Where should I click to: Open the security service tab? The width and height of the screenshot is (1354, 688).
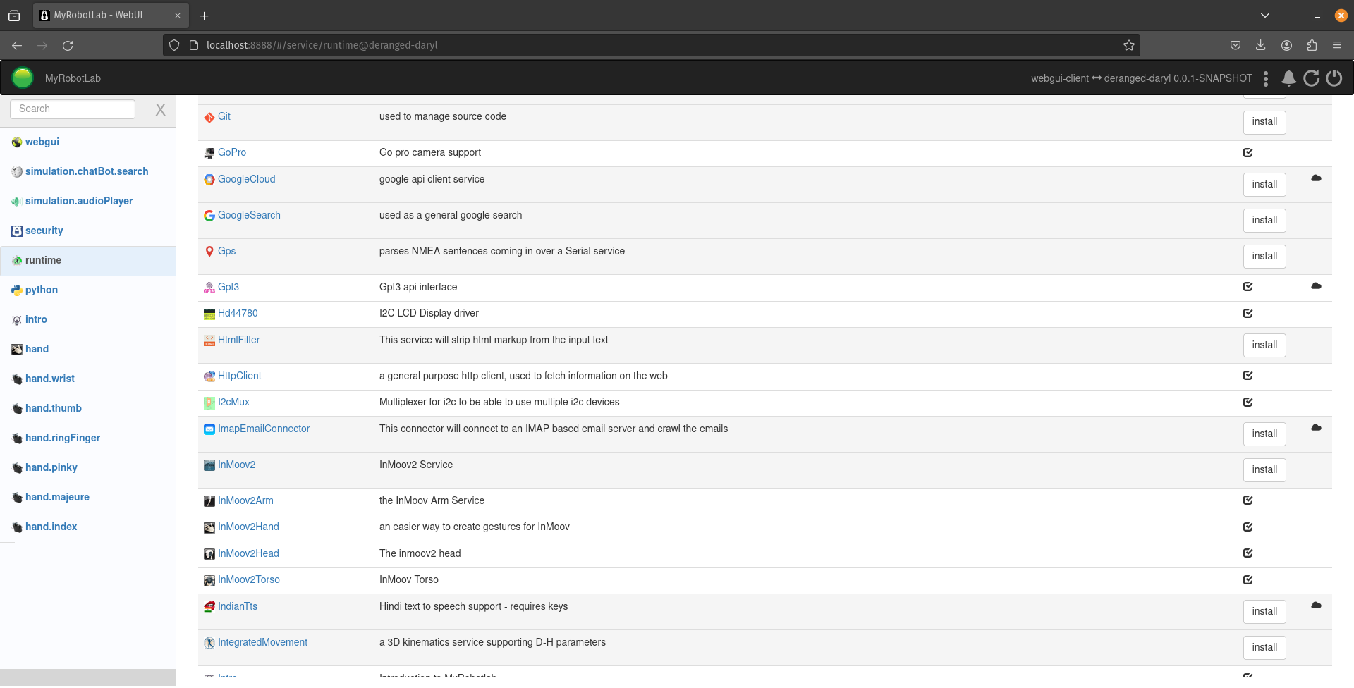pyautogui.click(x=44, y=231)
